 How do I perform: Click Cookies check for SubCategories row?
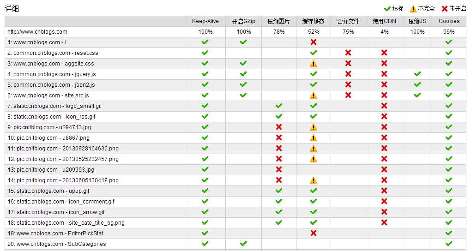pyautogui.click(x=449, y=244)
